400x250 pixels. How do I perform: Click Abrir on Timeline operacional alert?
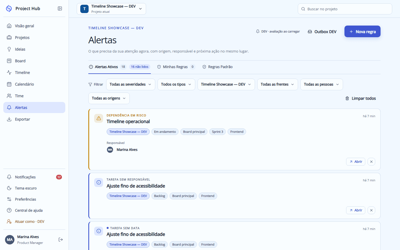point(356,162)
